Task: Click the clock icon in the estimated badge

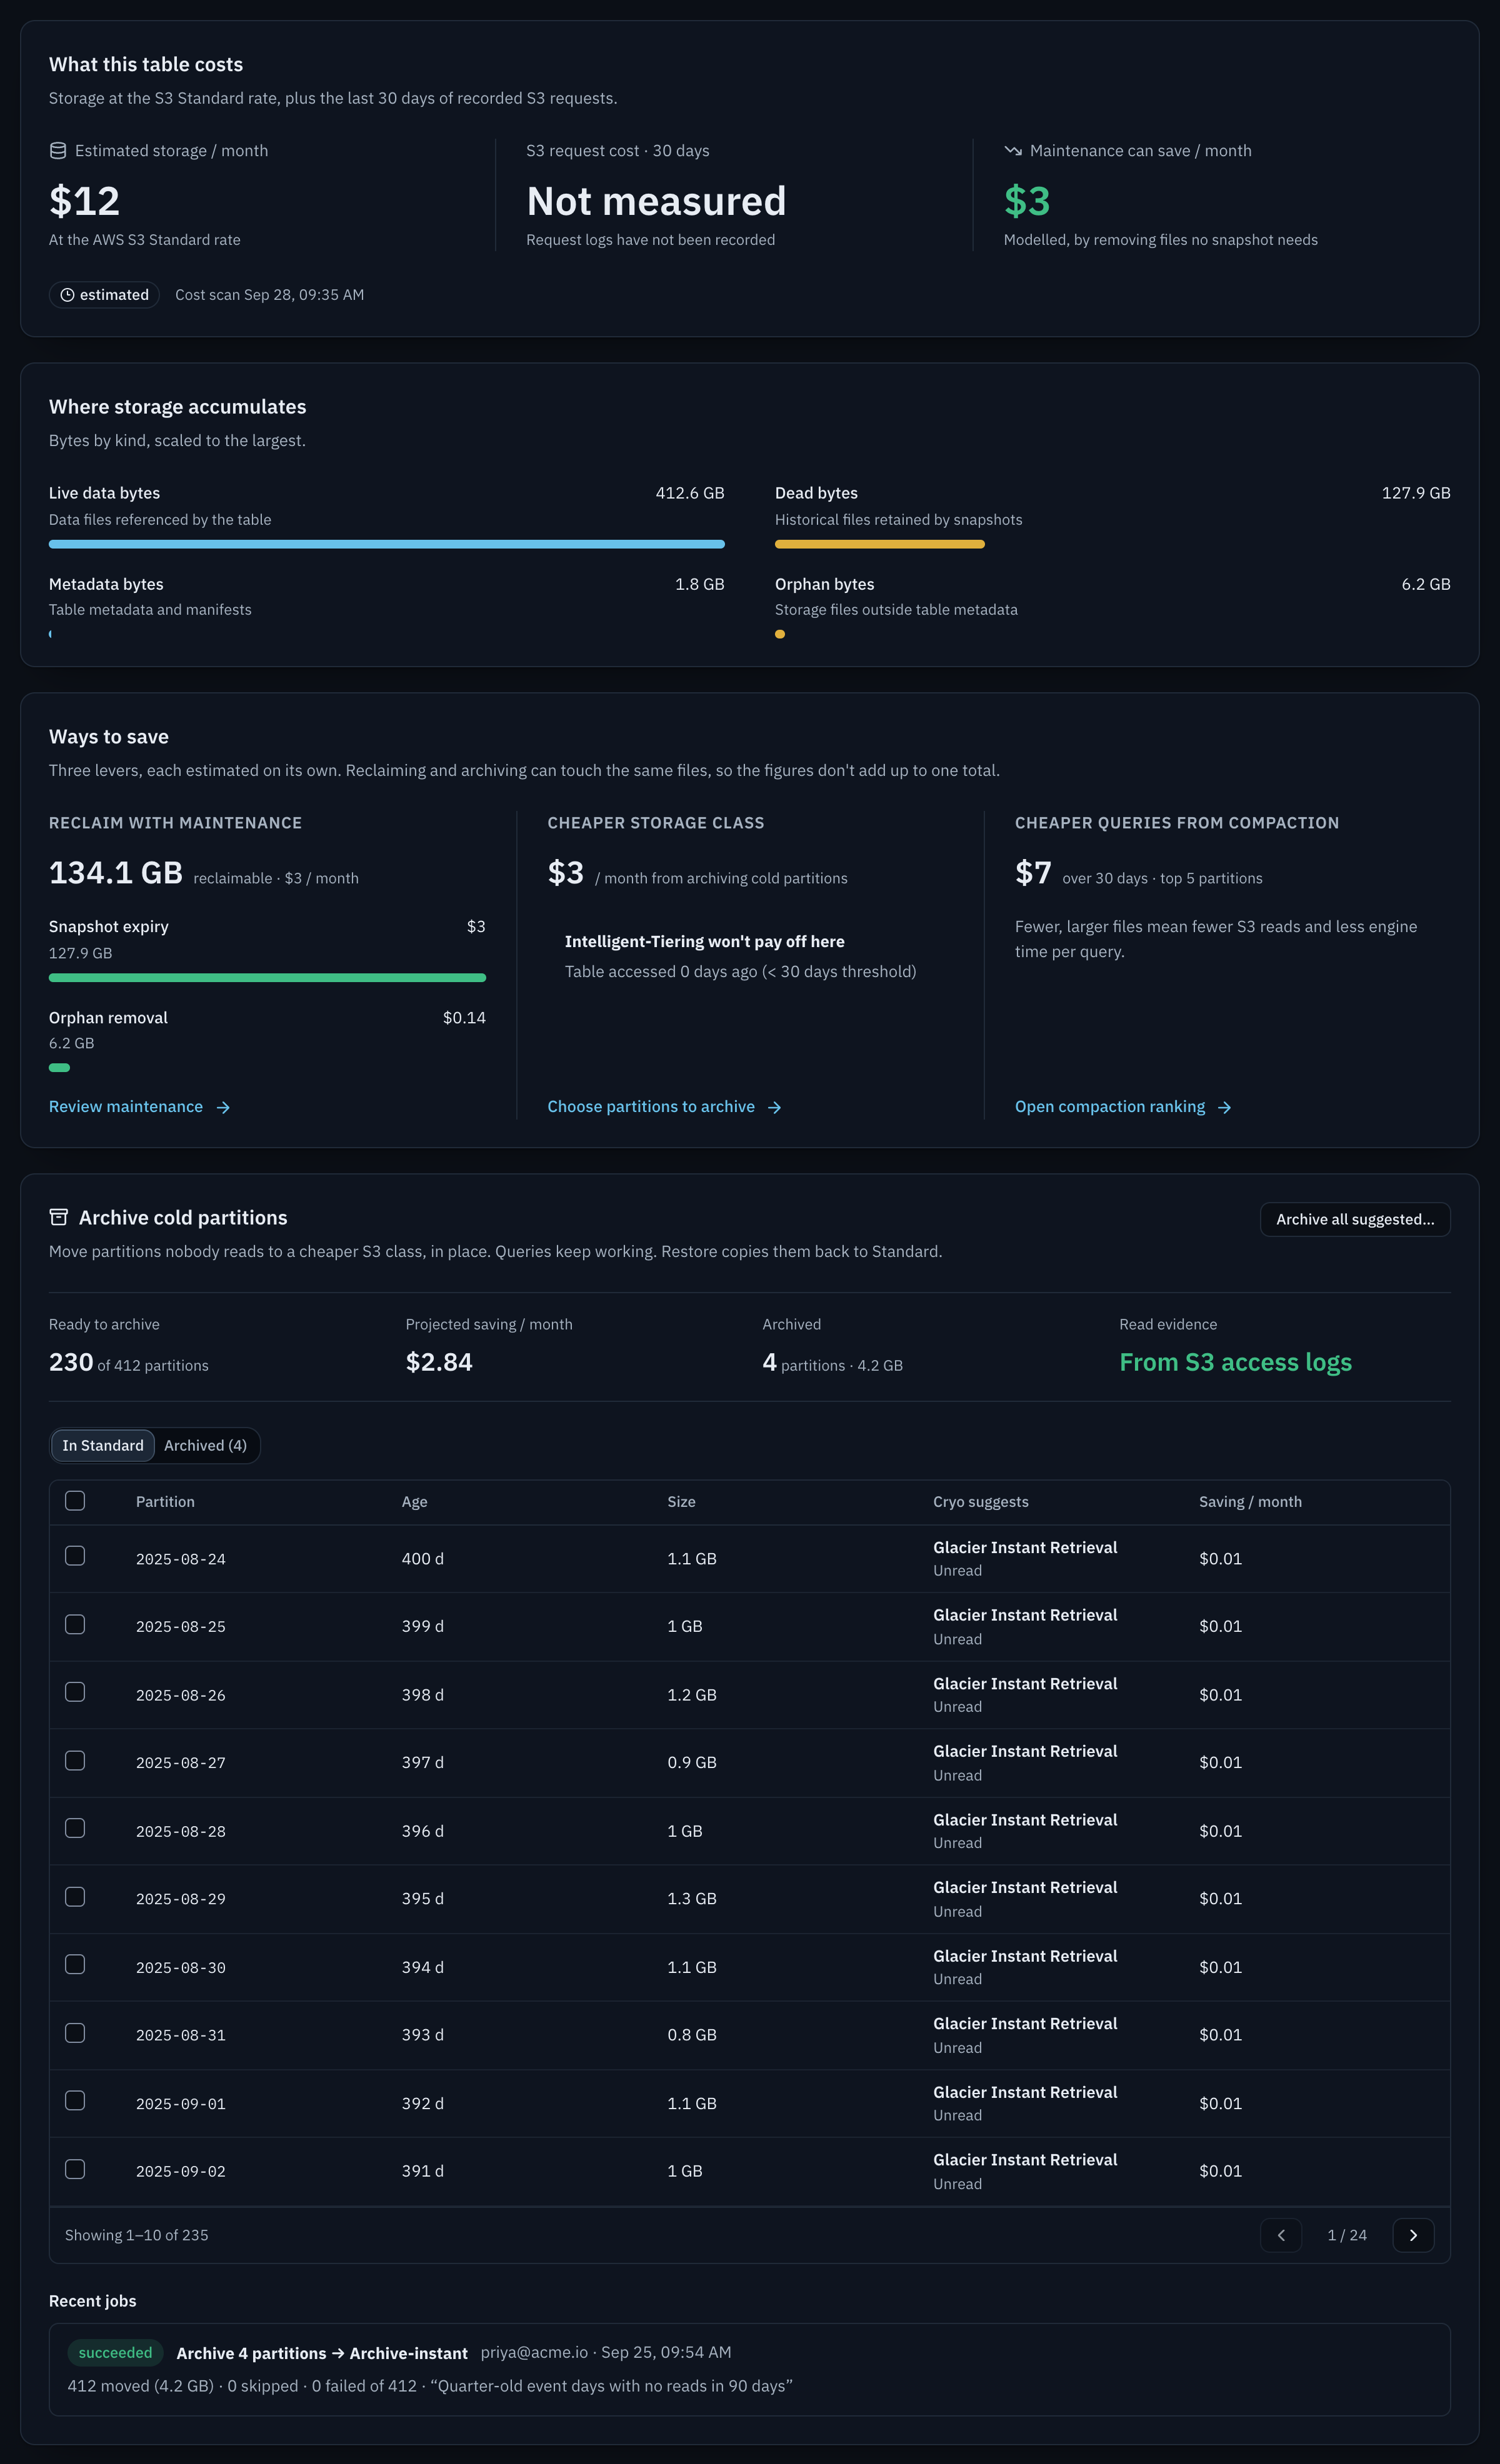Action: (x=67, y=295)
